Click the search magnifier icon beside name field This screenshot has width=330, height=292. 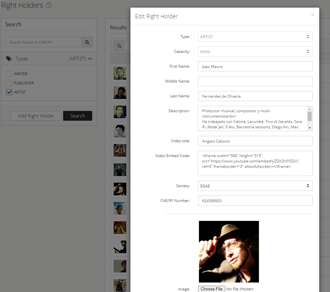click(87, 42)
